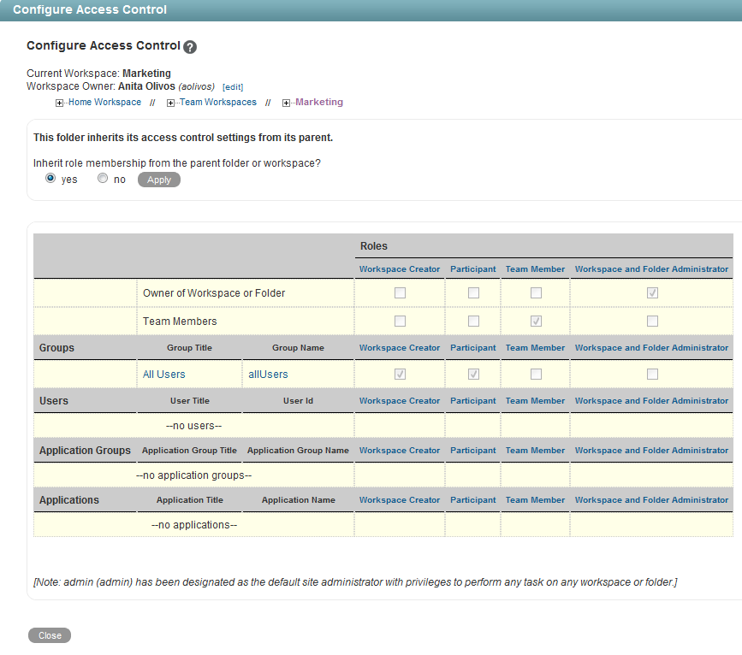Expand the Home Workspace tree node
This screenshot has height=655, width=742.
[x=59, y=103]
